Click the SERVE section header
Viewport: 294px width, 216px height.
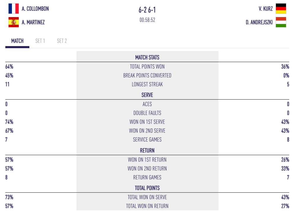[x=147, y=95]
